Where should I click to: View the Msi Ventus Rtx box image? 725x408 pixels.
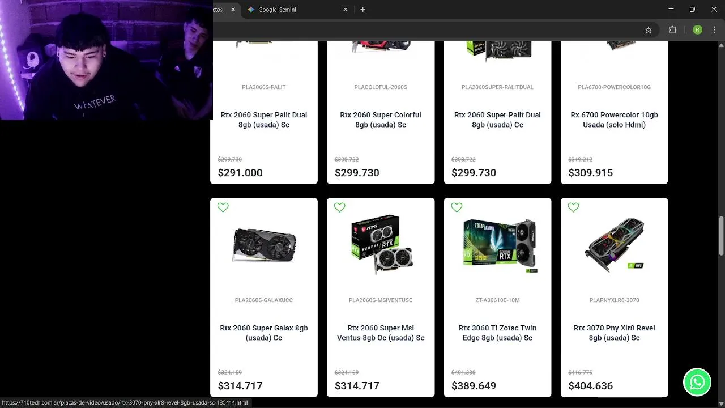382,245
